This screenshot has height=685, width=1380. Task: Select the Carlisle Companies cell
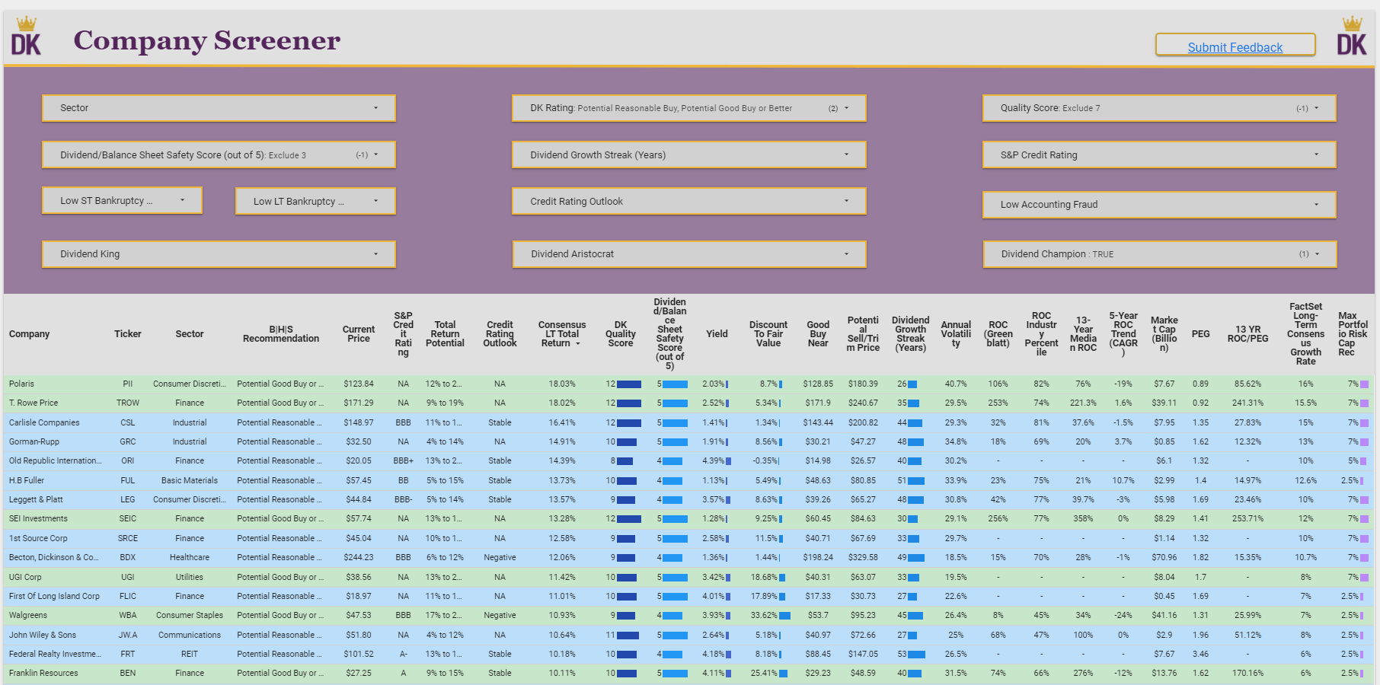[44, 423]
